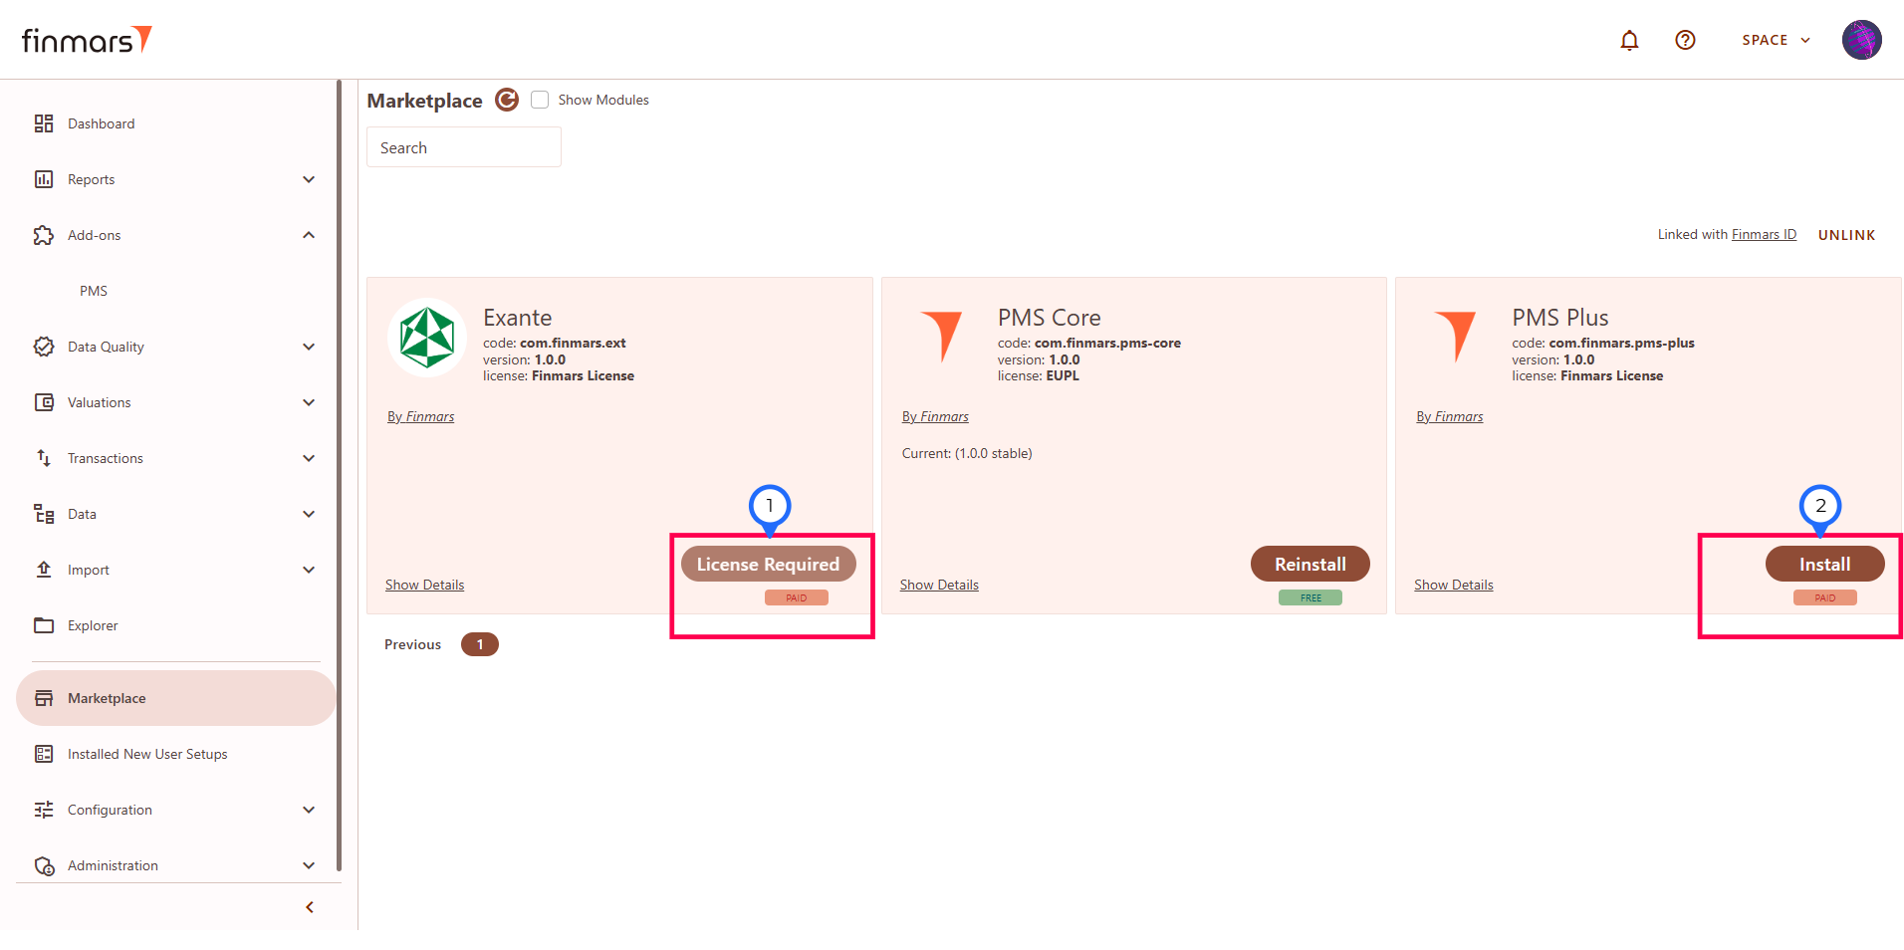Show Details for Exante
The width and height of the screenshot is (1904, 950).
point(424,585)
